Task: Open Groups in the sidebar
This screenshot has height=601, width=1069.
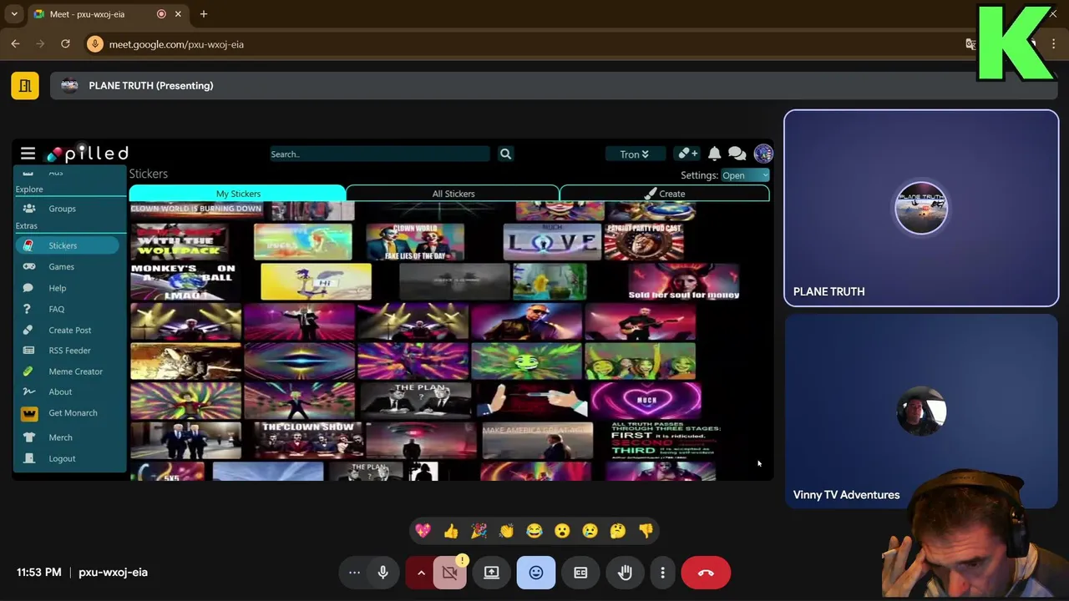Action: click(x=62, y=209)
